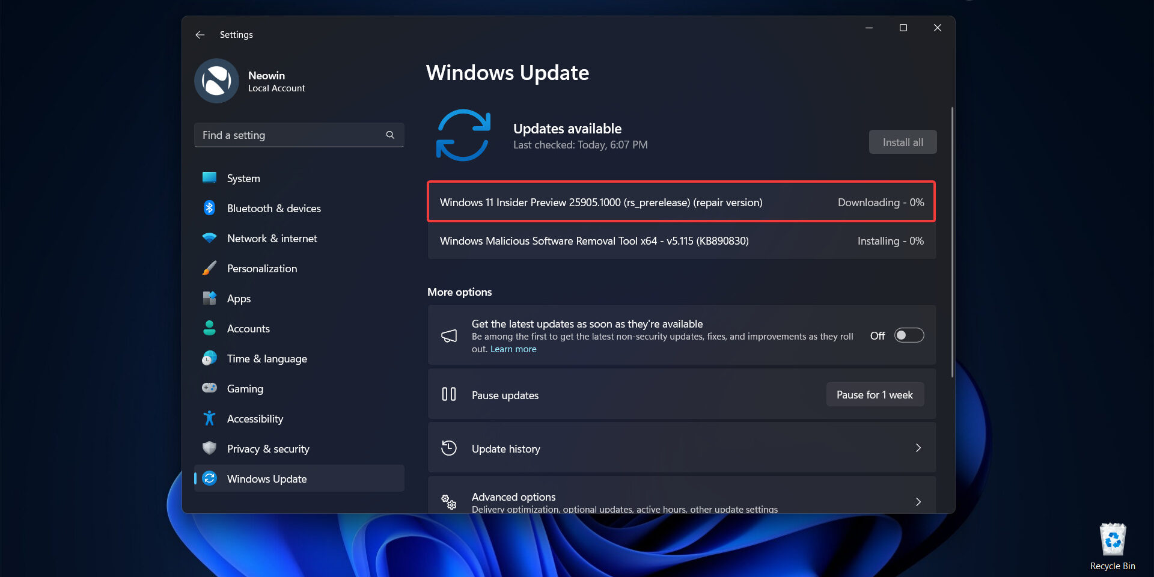
Task: Click the Gaming controller icon
Action: [x=209, y=388]
